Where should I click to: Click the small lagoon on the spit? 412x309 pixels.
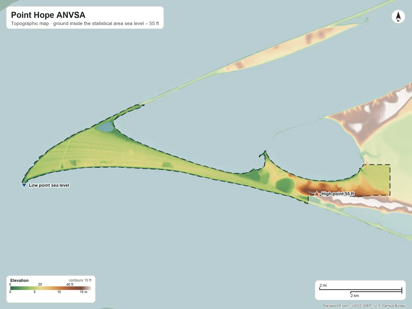tap(105, 127)
